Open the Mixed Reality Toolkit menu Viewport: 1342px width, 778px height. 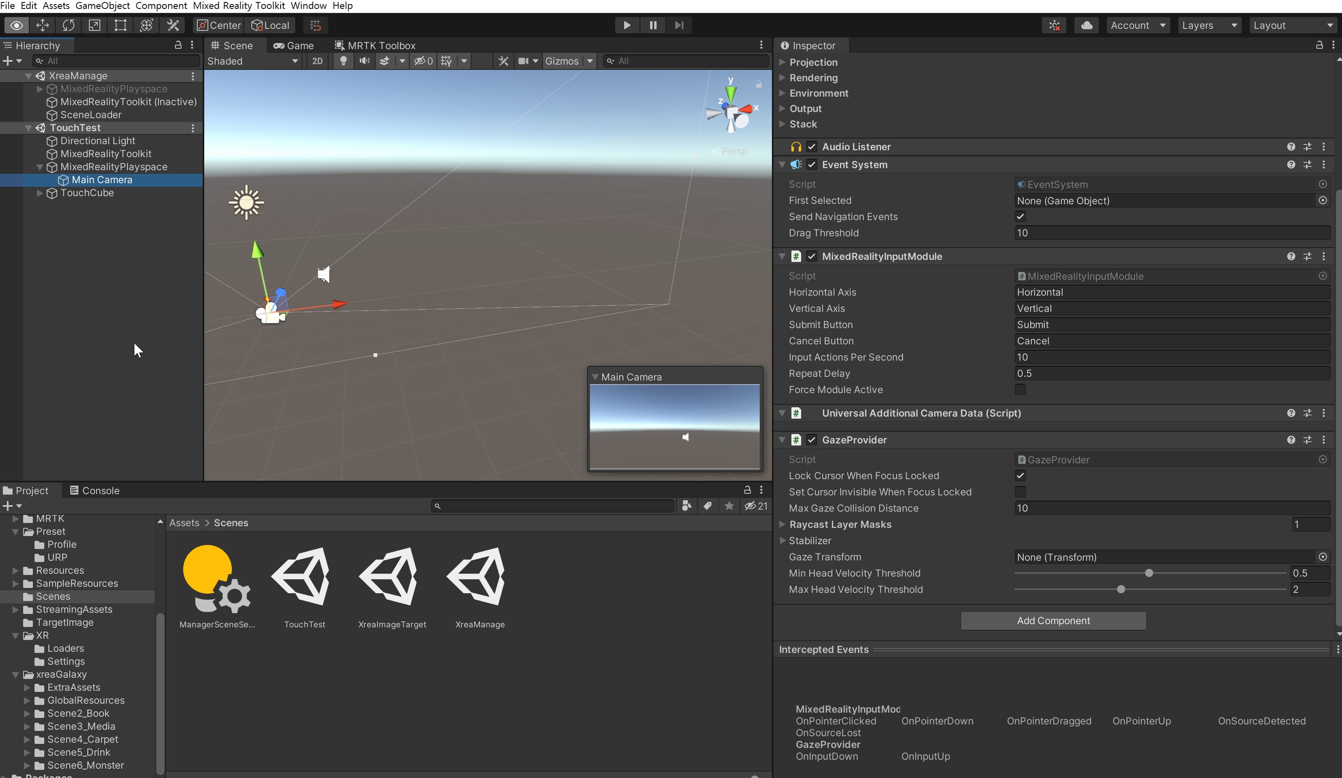[239, 5]
